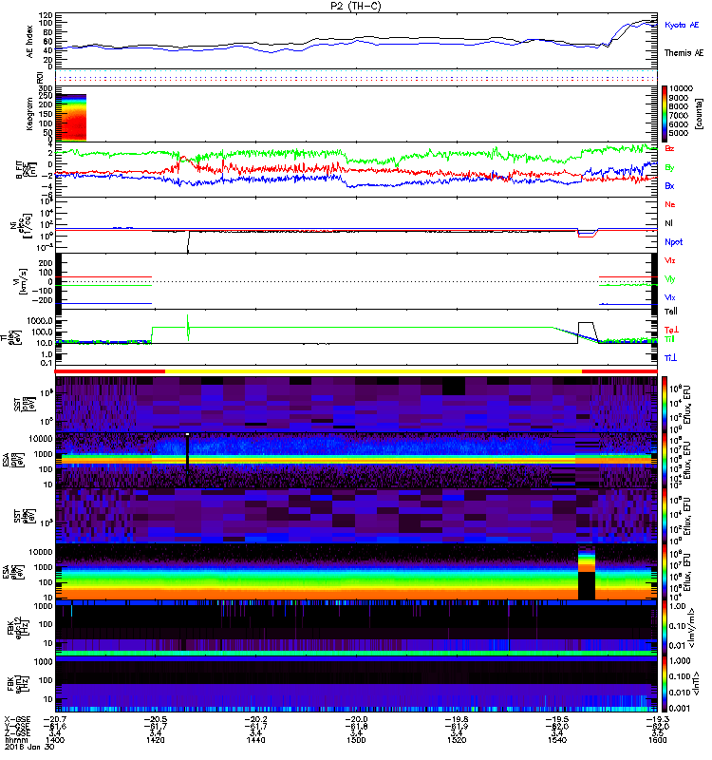The height and width of the screenshot is (760, 712).
Task: Select the blue Bx legend label
Action: tap(669, 186)
